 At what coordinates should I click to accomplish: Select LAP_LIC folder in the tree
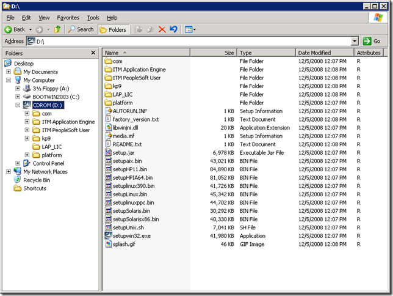coord(52,147)
